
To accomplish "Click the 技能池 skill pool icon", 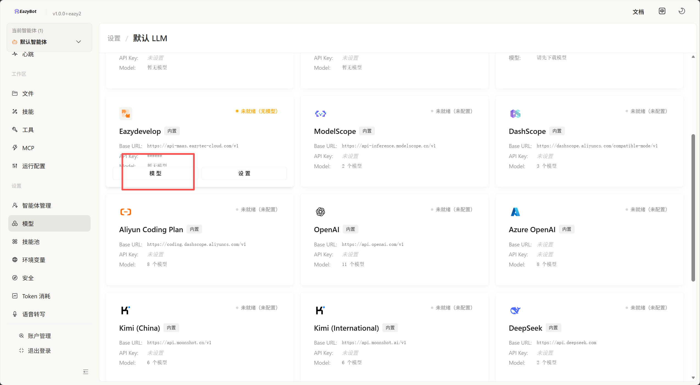I will point(15,241).
